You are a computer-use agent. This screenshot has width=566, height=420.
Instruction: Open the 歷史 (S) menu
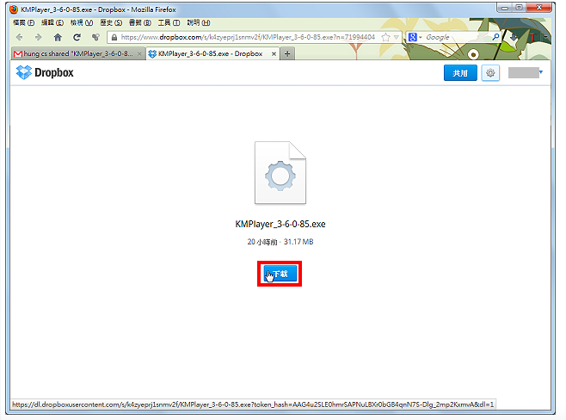(x=111, y=22)
